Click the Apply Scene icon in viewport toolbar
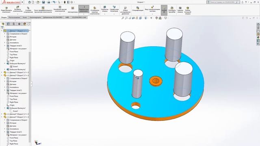The height and width of the screenshot is (146, 260). point(160,18)
